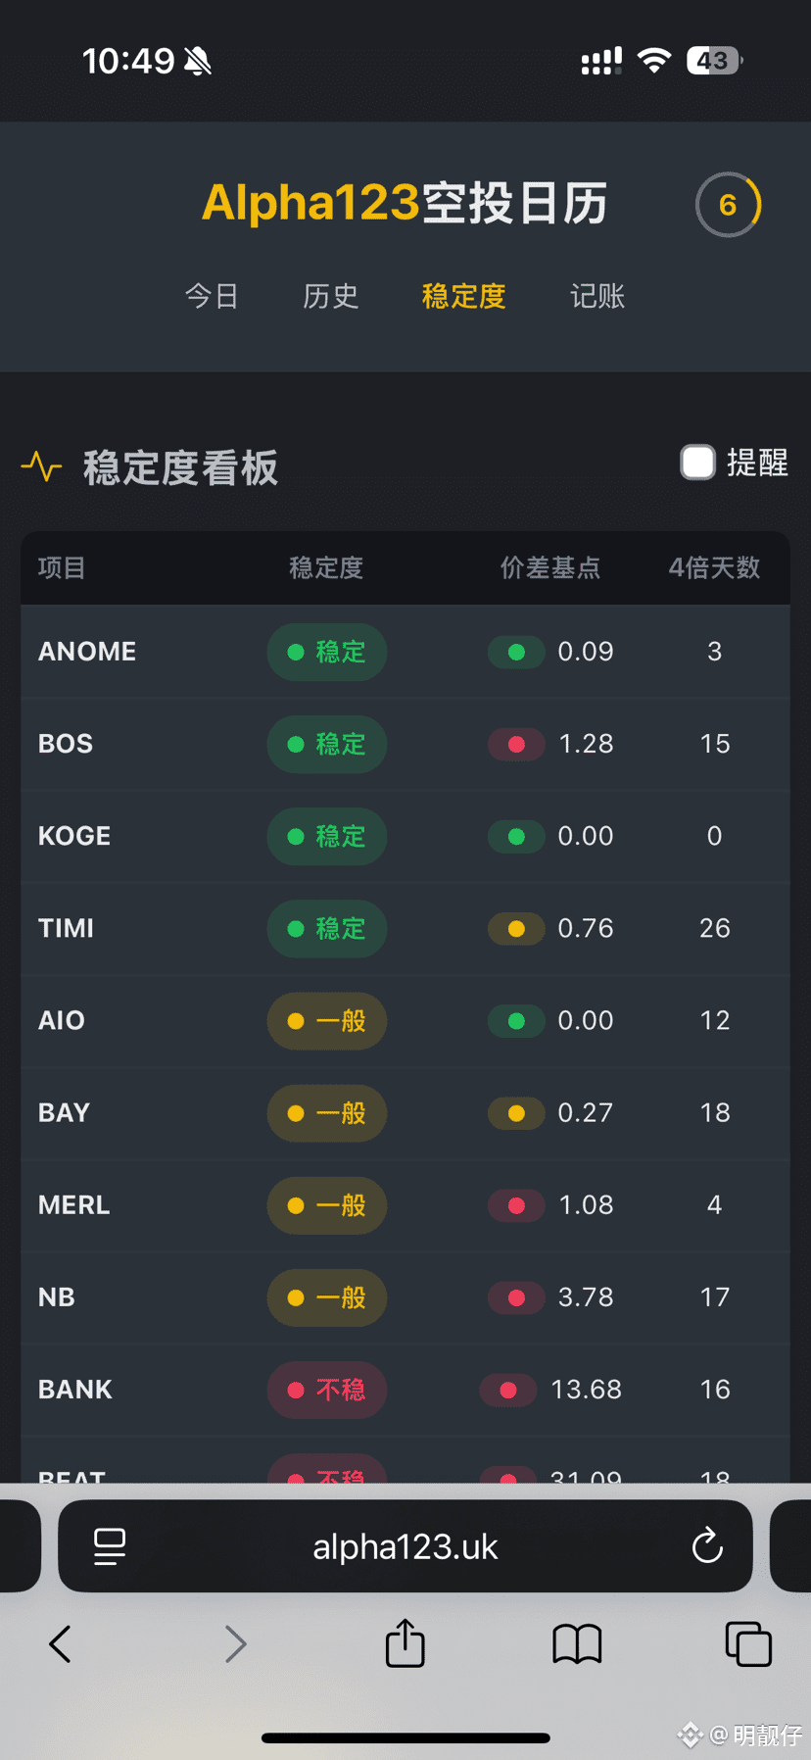Image resolution: width=811 pixels, height=1760 pixels.
Task: Tap the Safari back arrow
Action: coord(61,1643)
